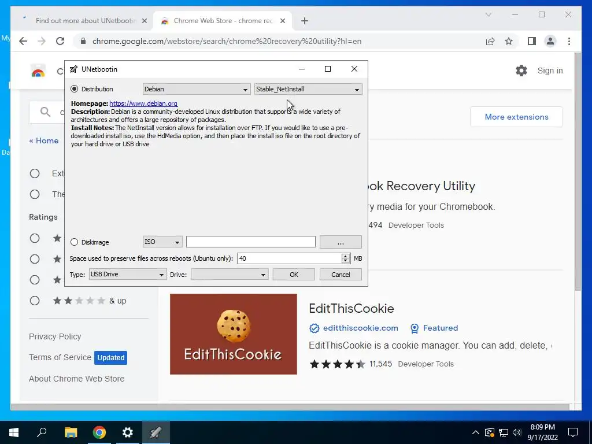Open the tab search chevron in Chrome
The height and width of the screenshot is (444, 592).
tap(488, 14)
